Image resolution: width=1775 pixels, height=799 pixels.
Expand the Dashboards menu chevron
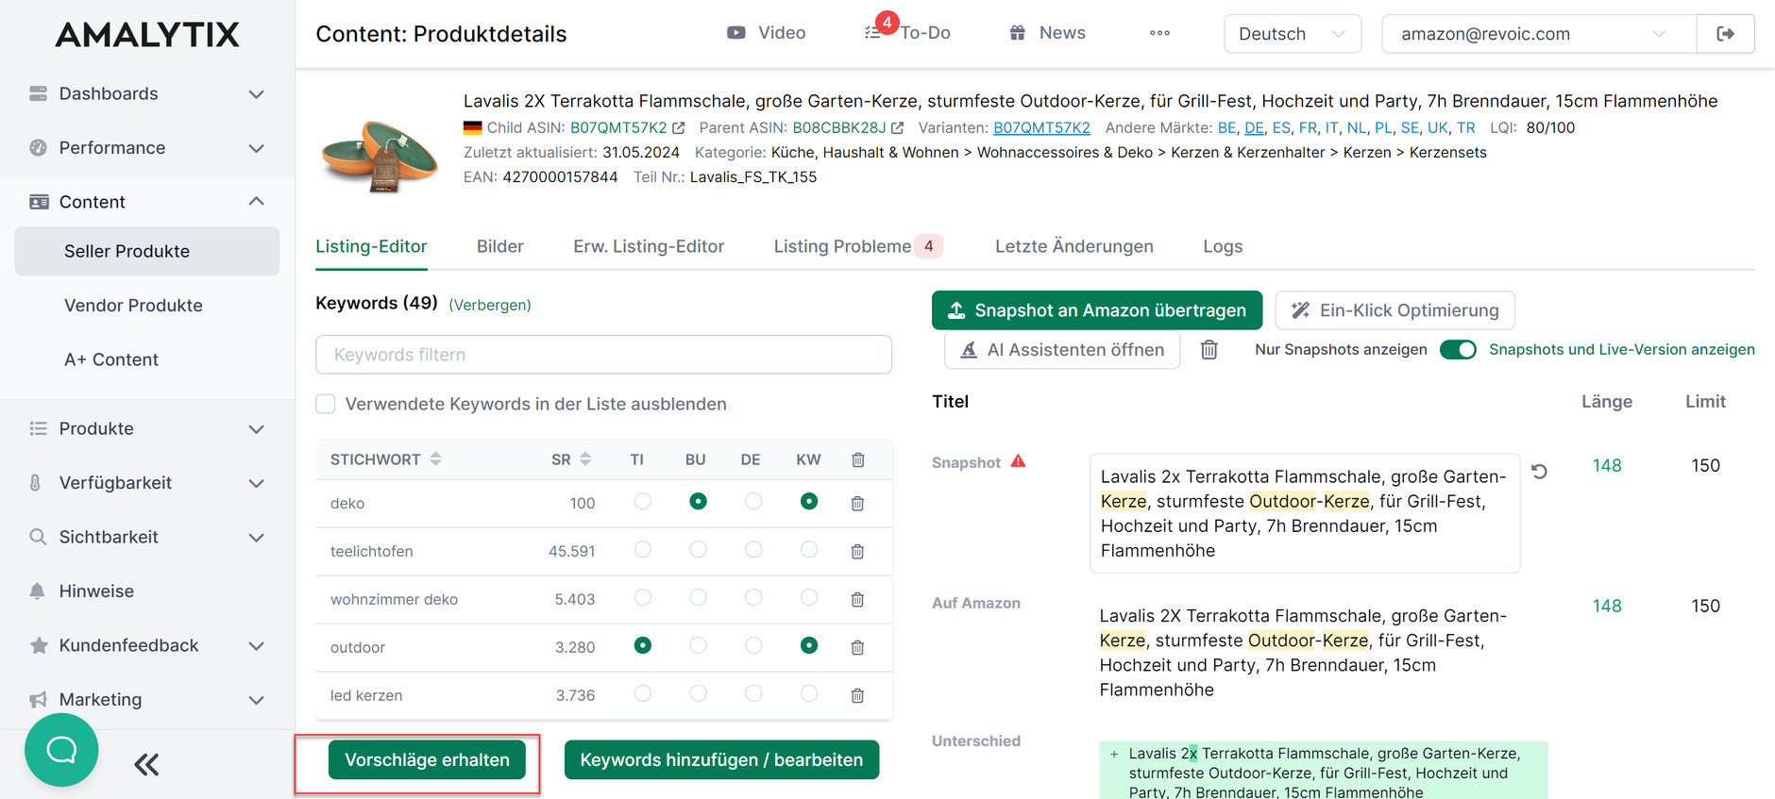pyautogui.click(x=256, y=94)
